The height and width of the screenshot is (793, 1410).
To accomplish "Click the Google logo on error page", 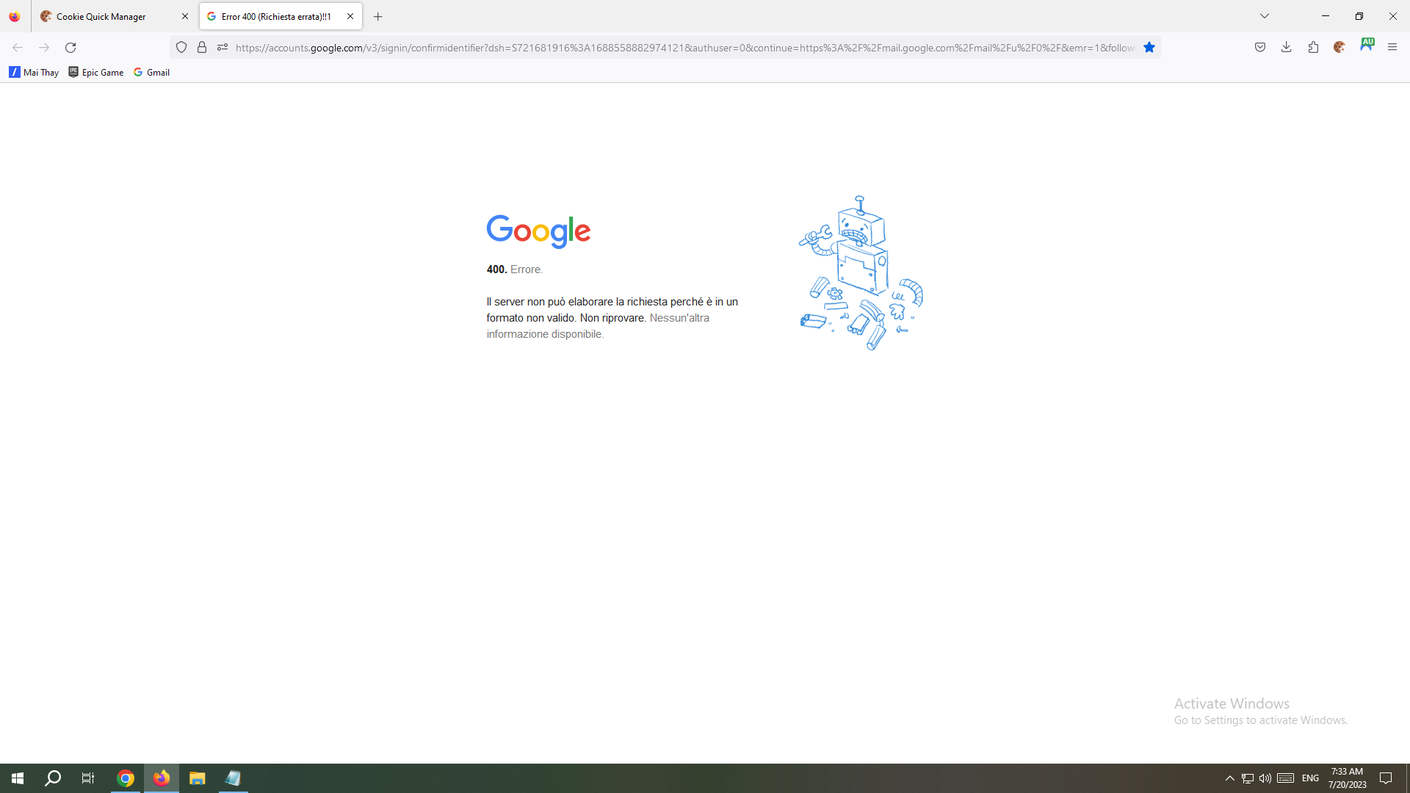I will click(538, 231).
